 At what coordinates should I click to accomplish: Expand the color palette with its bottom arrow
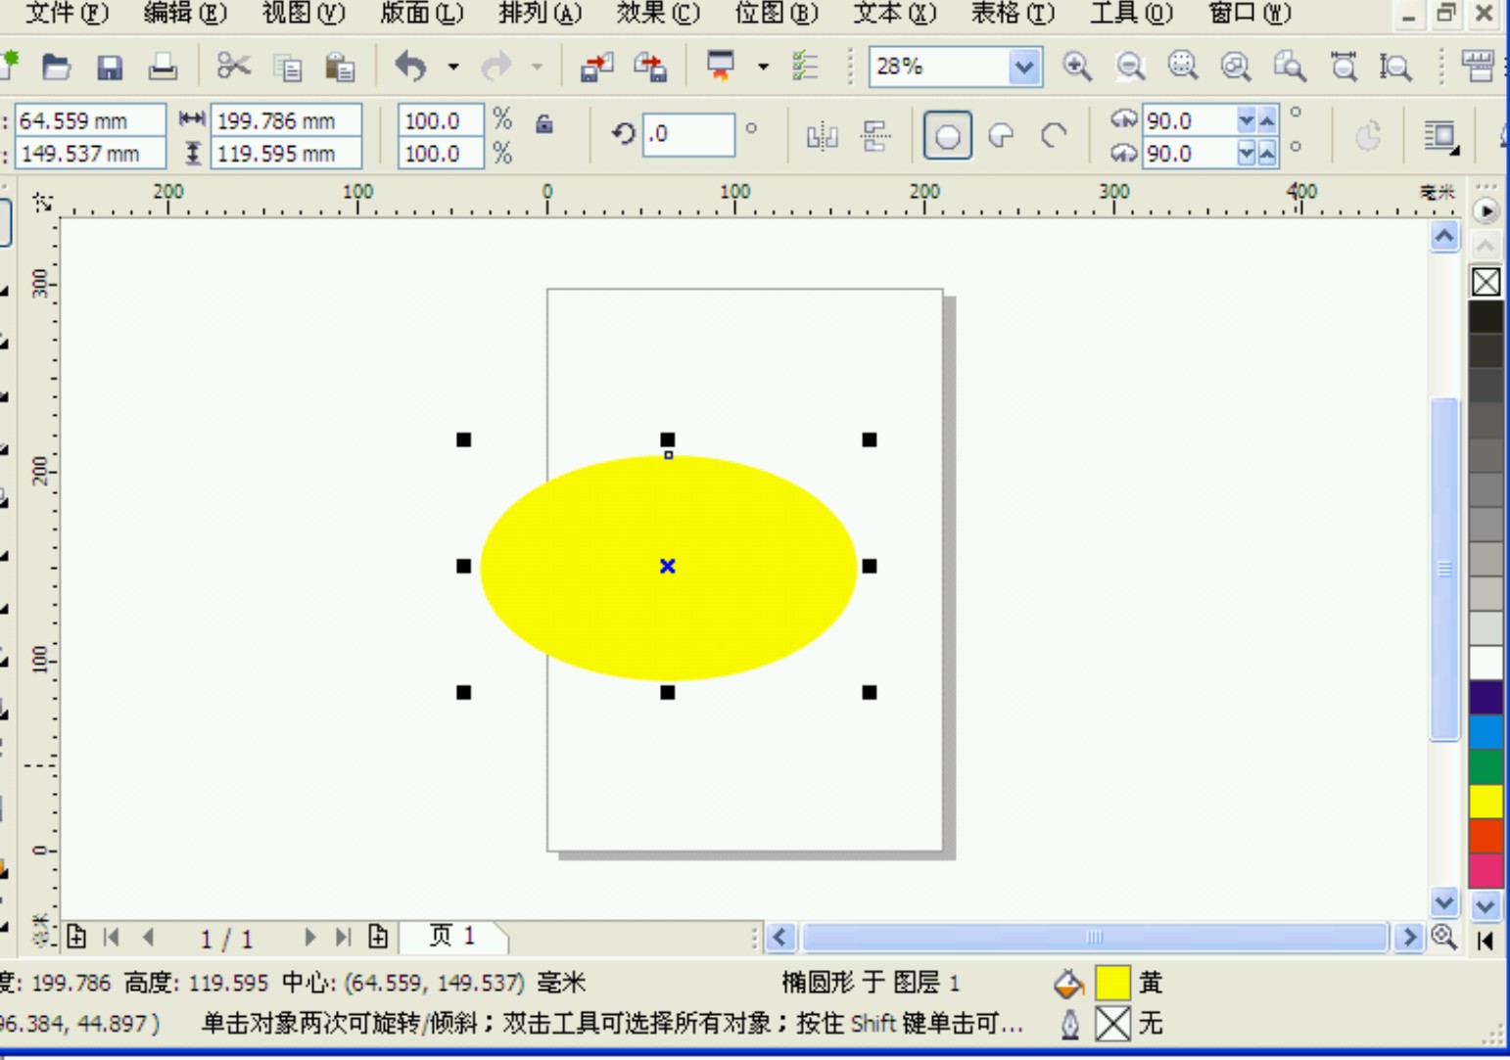click(x=1486, y=941)
